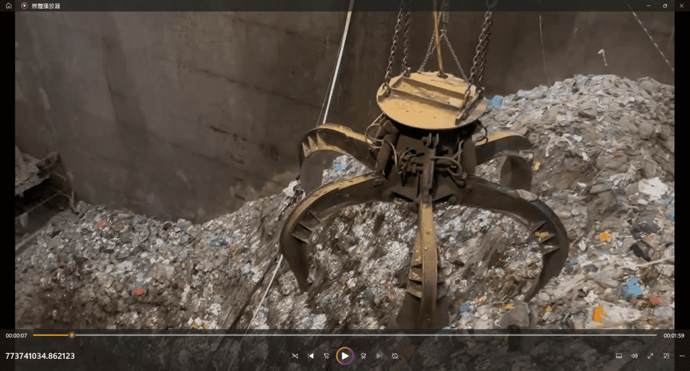Enter full screen mode
The width and height of the screenshot is (690, 371).
pyautogui.click(x=650, y=355)
